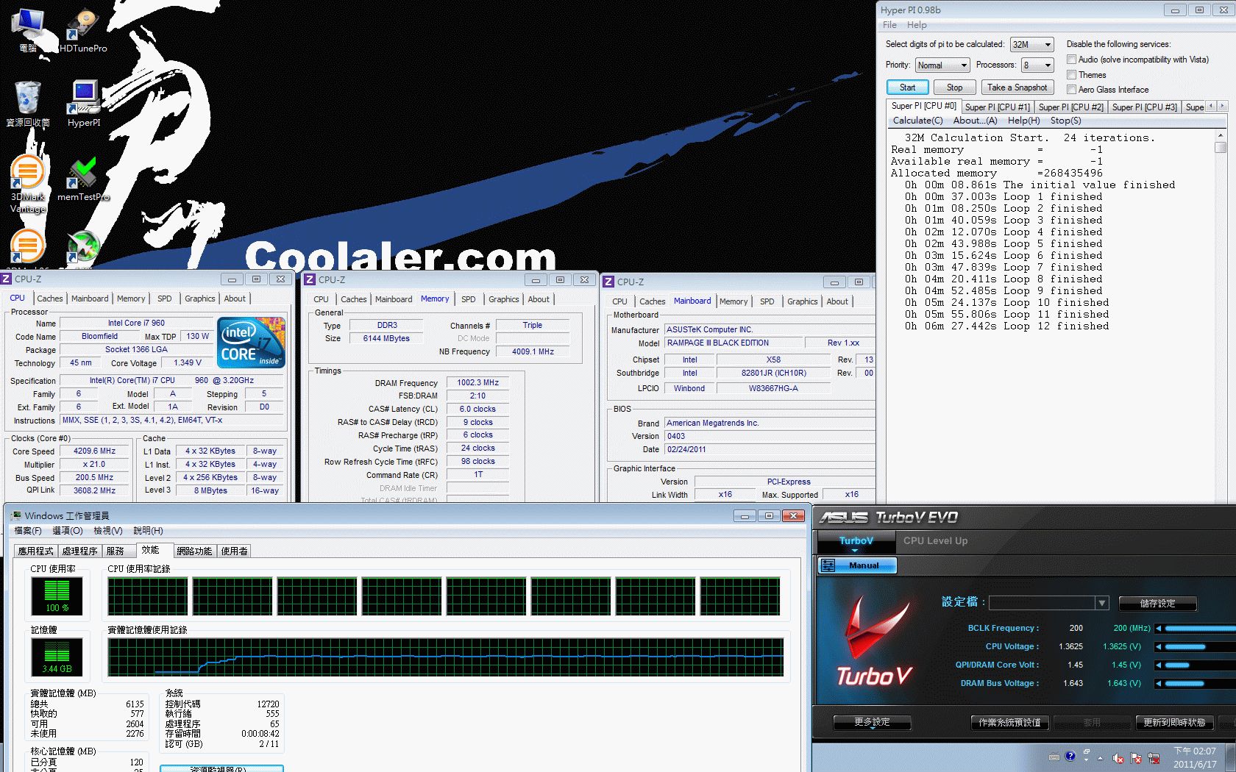Decrease BCLK Frequency with the left arrow
Viewport: 1236px width, 772px height.
coord(1158,629)
